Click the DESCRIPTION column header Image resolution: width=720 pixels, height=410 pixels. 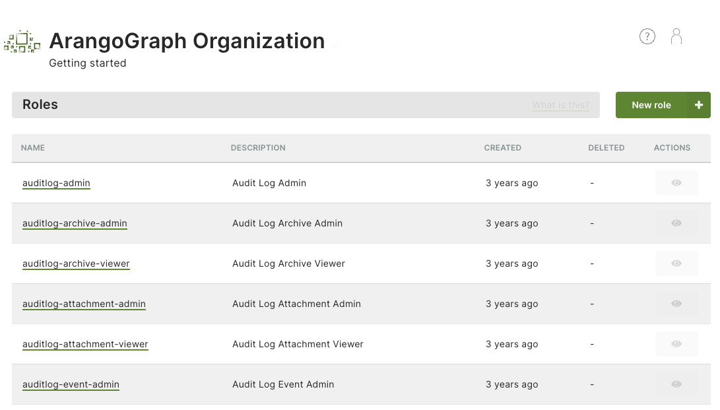pyautogui.click(x=258, y=148)
